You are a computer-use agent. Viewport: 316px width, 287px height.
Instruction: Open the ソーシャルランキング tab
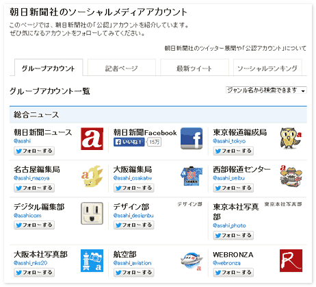click(267, 68)
